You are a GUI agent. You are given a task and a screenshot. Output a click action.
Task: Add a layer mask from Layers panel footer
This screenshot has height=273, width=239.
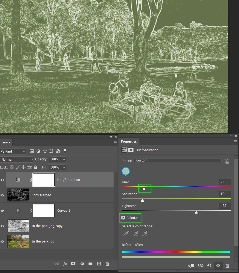73,264
